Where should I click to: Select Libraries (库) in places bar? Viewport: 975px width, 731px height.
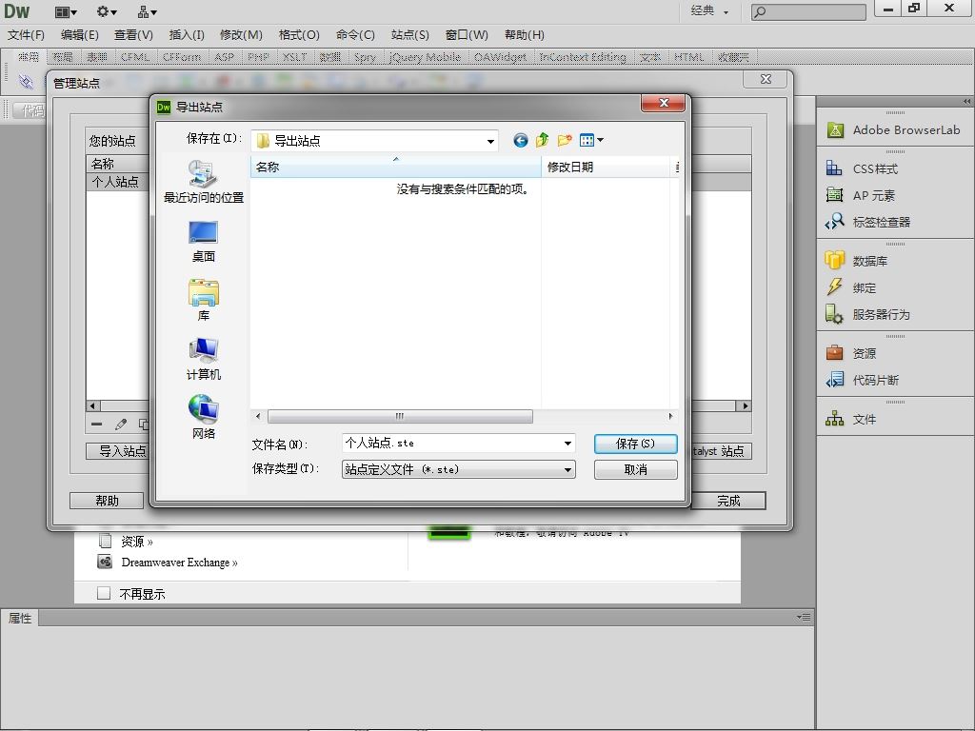click(204, 300)
